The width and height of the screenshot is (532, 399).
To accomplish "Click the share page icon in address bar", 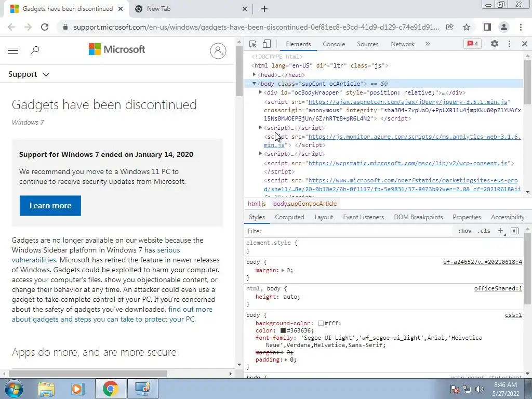I will [x=450, y=27].
